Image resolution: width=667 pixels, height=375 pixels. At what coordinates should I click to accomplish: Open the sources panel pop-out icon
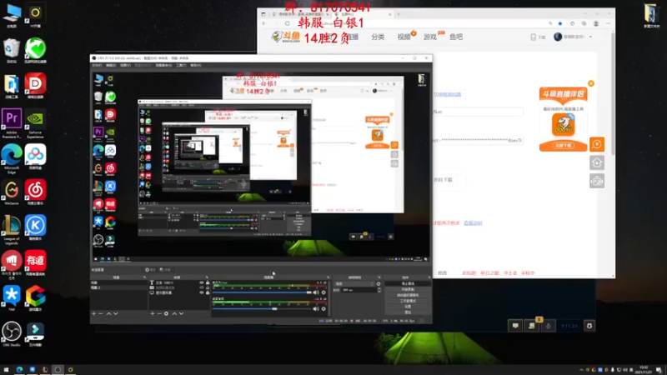(207, 277)
